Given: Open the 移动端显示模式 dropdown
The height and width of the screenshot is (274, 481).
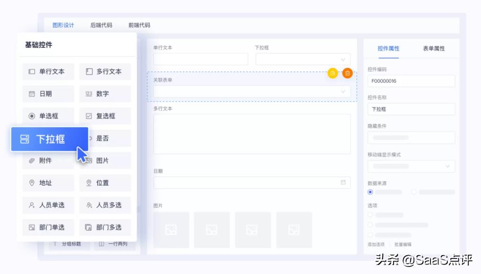Looking at the screenshot, I should point(411,166).
